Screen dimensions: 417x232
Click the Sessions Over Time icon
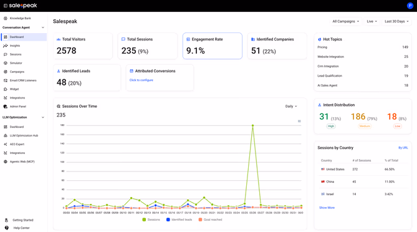(x=59, y=107)
